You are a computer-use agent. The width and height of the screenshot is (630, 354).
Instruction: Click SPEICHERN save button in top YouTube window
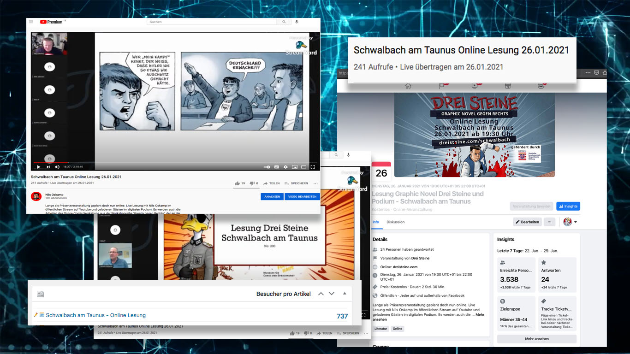(x=296, y=183)
